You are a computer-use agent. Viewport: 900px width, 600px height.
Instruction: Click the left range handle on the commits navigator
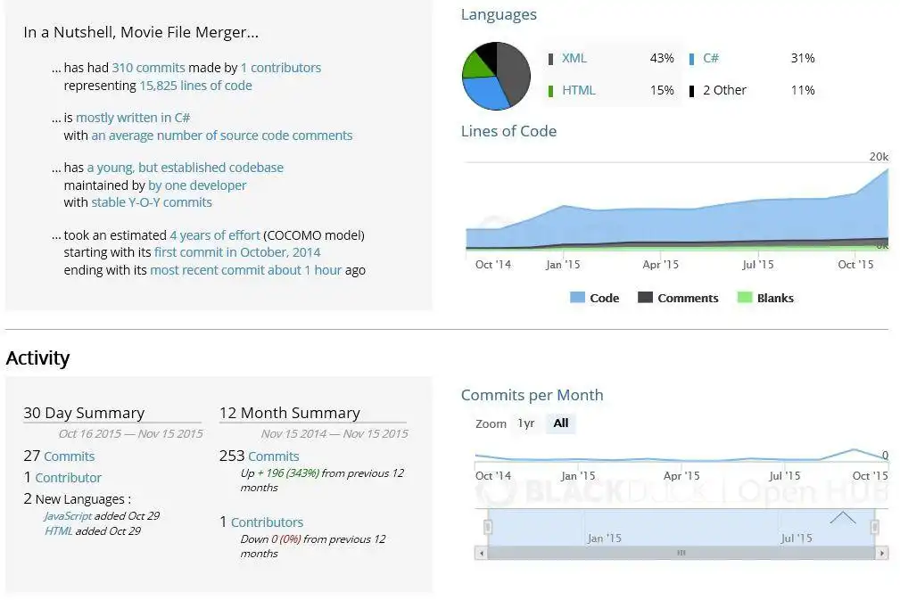tap(488, 527)
